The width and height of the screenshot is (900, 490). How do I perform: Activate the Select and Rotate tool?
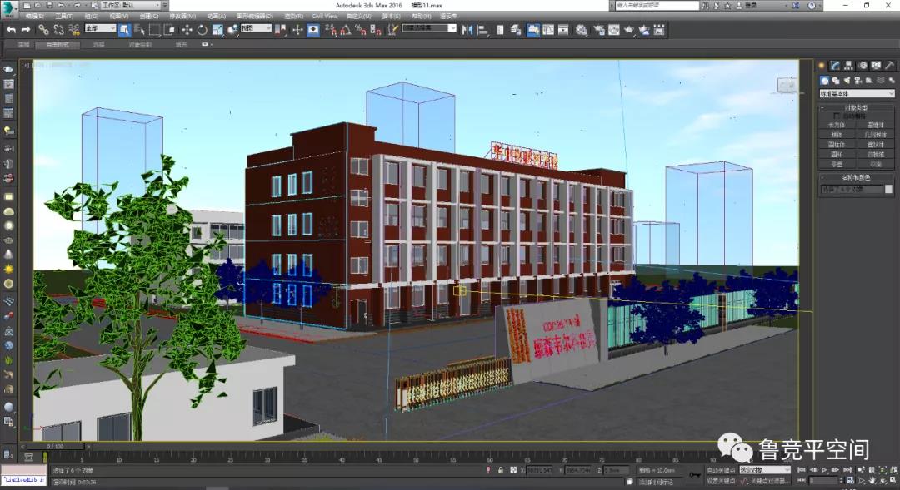click(x=202, y=30)
